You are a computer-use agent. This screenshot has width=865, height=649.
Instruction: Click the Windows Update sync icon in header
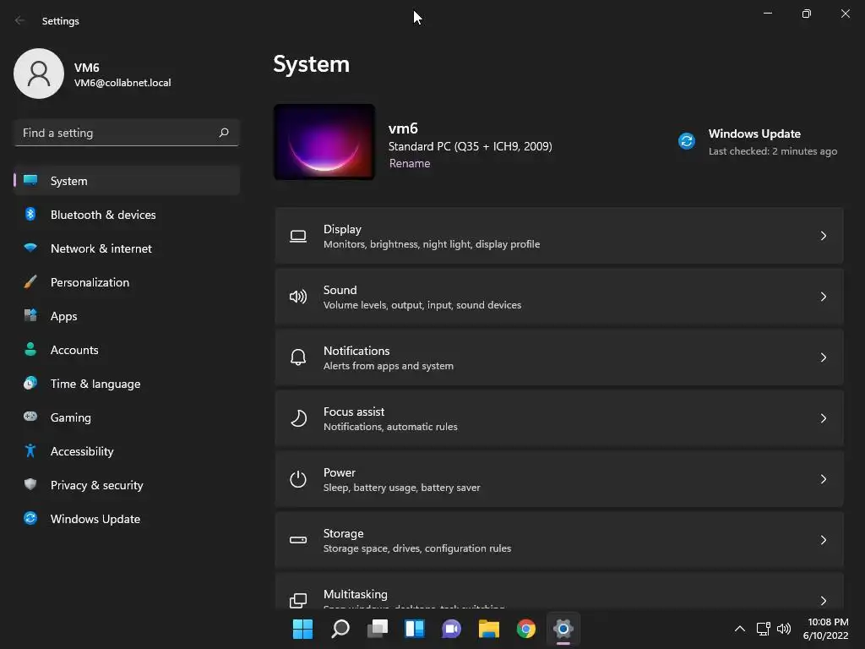(x=686, y=141)
